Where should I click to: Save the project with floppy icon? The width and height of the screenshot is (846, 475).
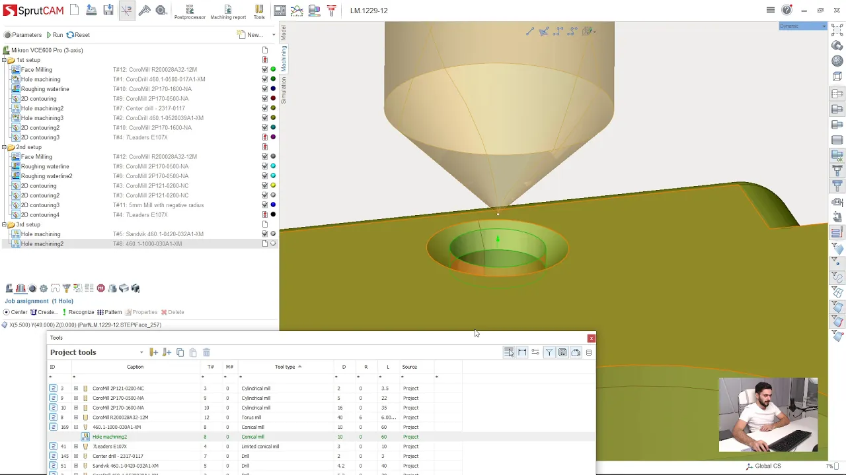[x=108, y=11]
